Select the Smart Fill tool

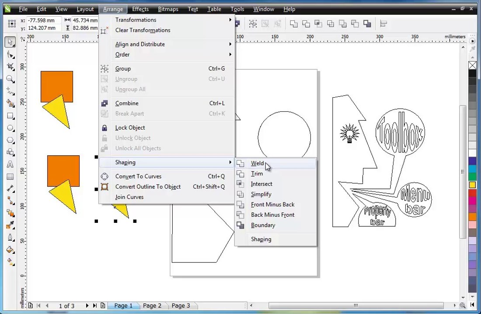click(10, 103)
